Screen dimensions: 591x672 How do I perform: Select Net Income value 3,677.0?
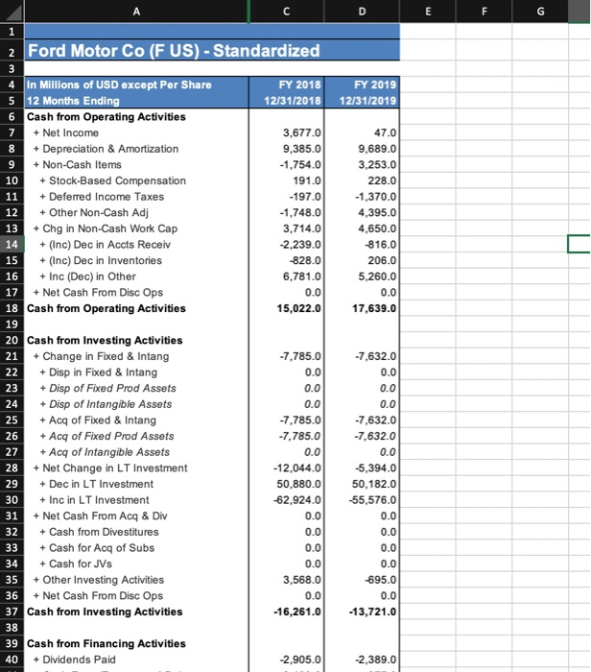(x=287, y=132)
